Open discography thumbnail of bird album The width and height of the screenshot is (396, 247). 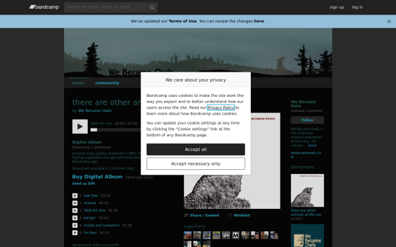tap(308, 190)
